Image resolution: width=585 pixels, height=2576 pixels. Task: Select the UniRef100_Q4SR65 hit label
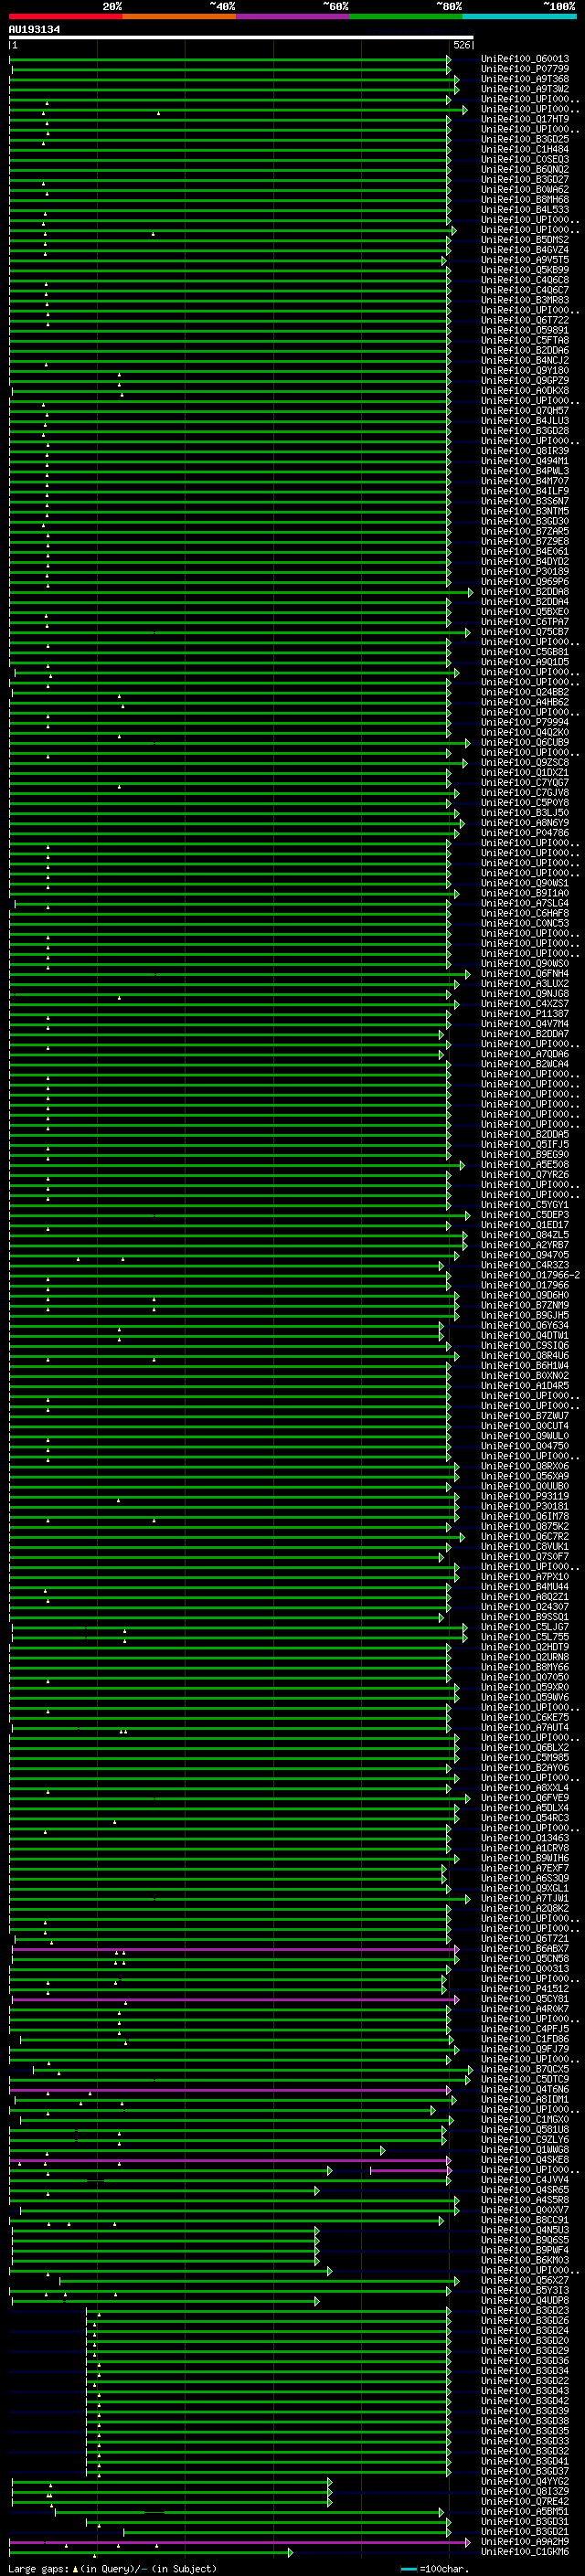pyautogui.click(x=525, y=2190)
